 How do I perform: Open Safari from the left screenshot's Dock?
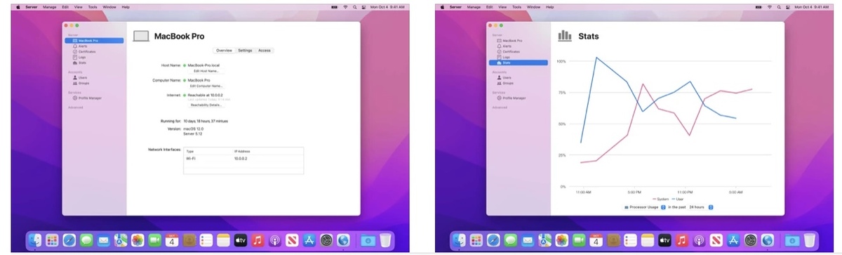tap(69, 240)
